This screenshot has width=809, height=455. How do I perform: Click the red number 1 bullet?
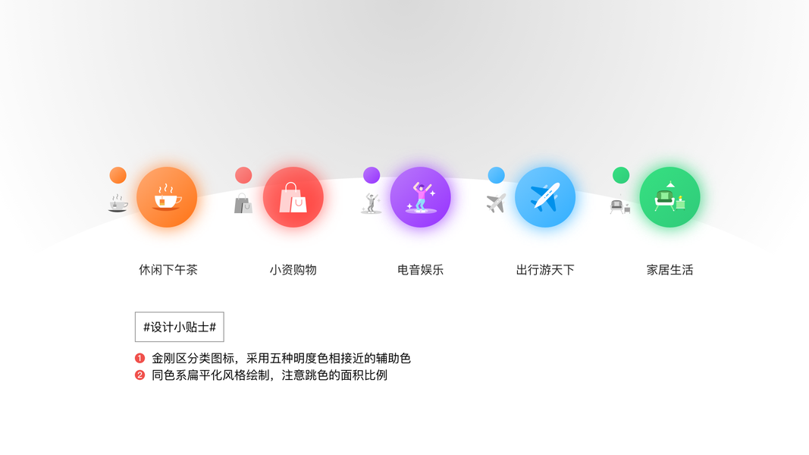click(140, 358)
